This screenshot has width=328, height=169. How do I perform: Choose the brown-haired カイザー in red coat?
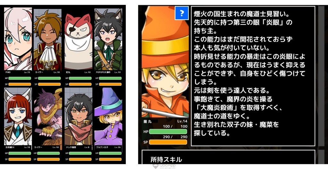click(48, 40)
